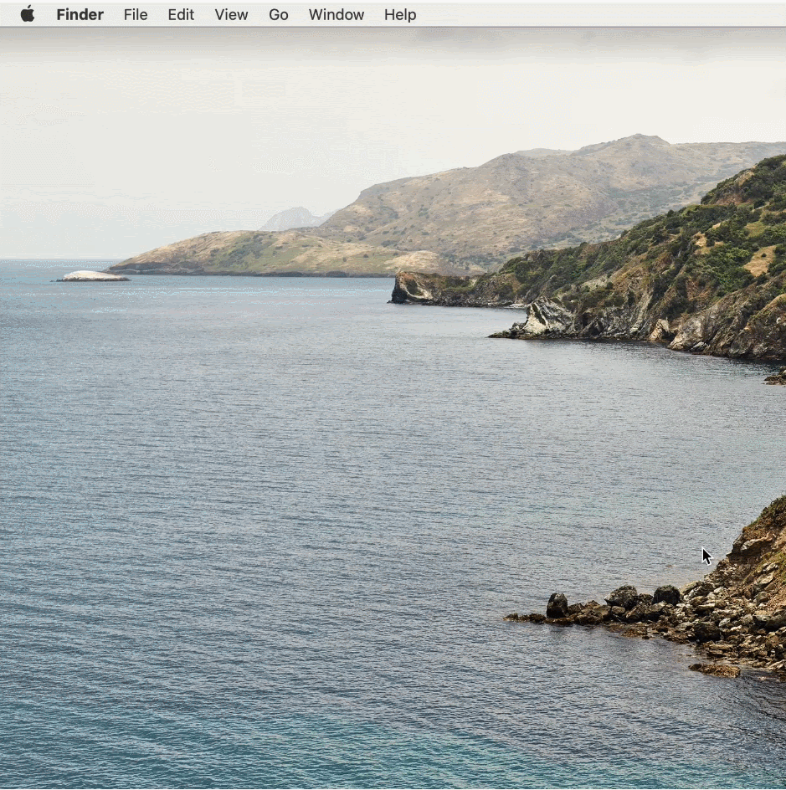Open the Edit menu

(x=181, y=14)
